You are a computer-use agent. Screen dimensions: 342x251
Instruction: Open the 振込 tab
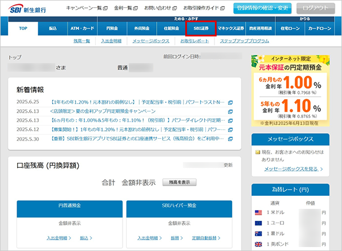pyautogui.click(x=53, y=28)
